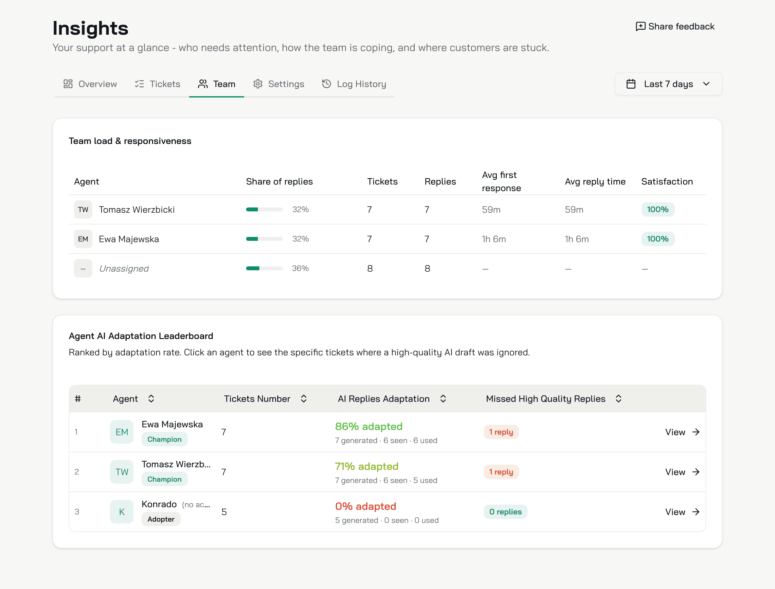Click the TW avatar in leaderboard row 2
This screenshot has width=775, height=589.
pyautogui.click(x=122, y=472)
